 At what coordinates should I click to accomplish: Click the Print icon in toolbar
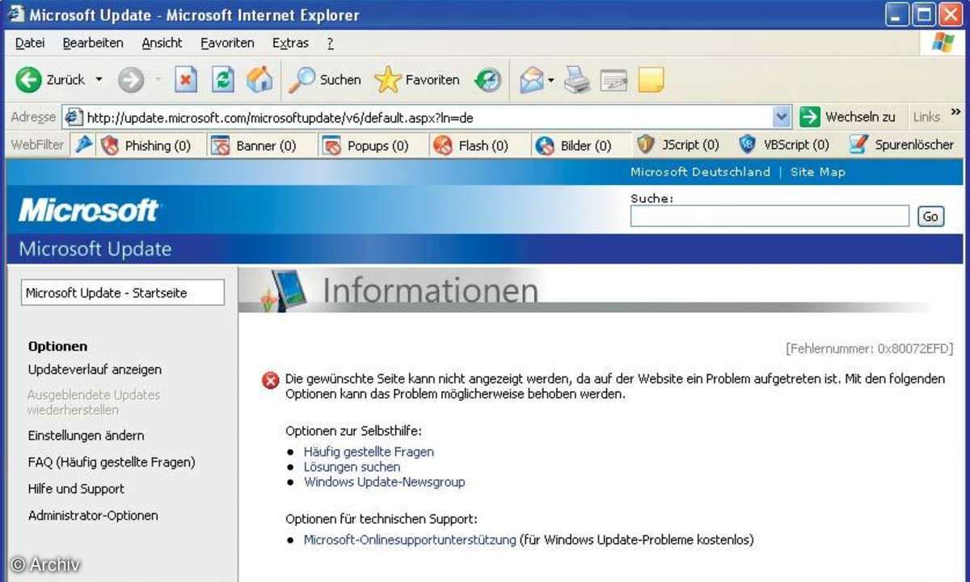coord(577,79)
